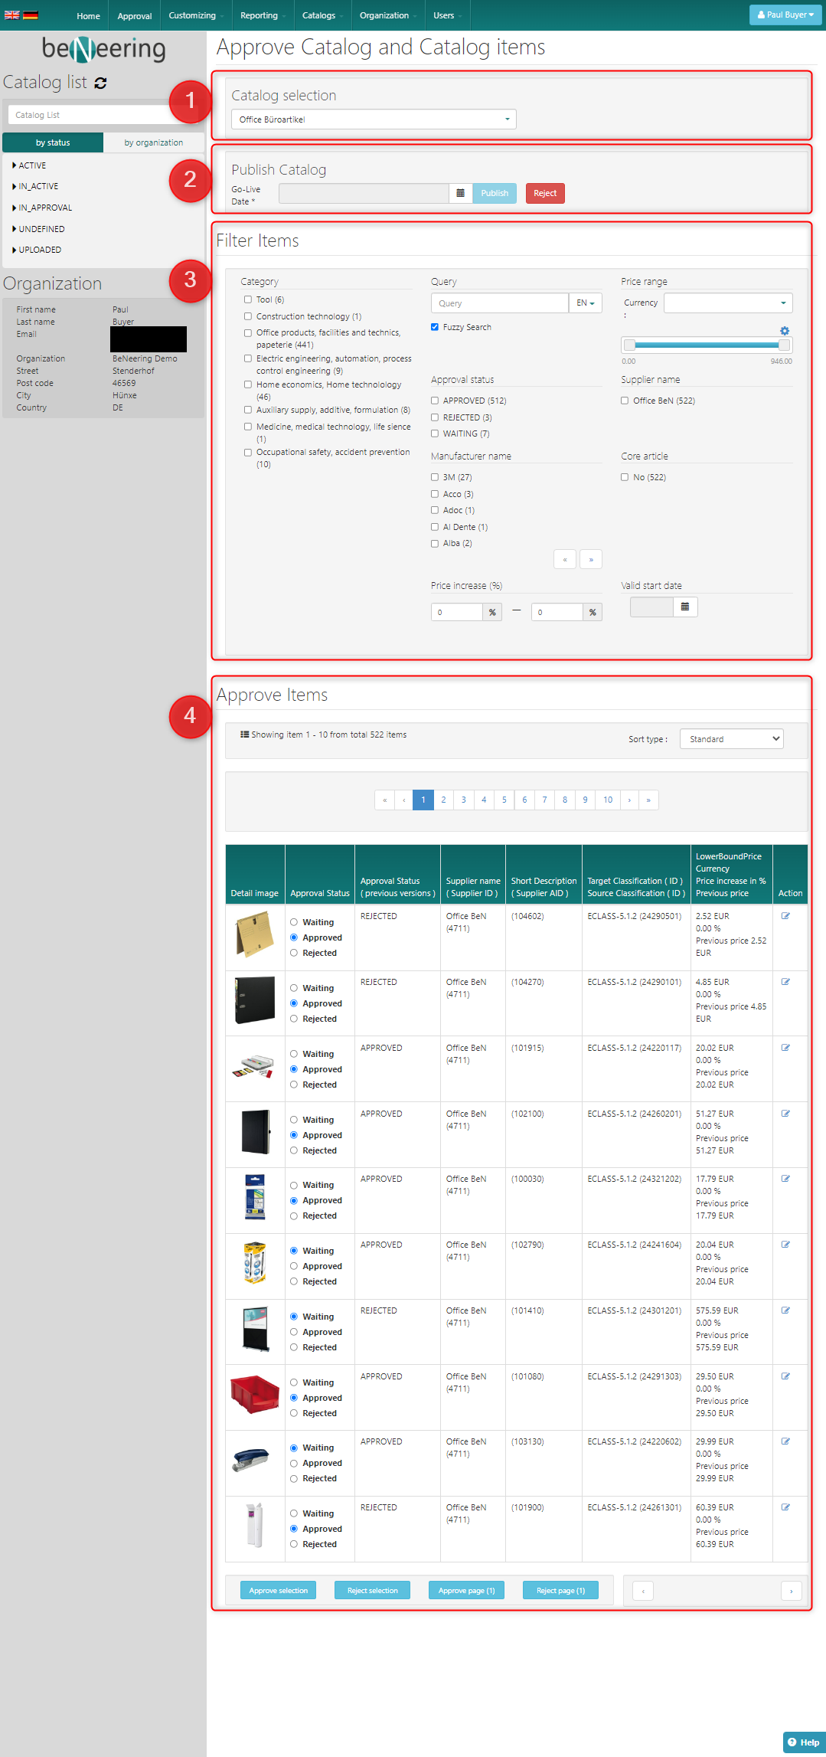This screenshot has height=1757, width=826.
Task: Open the Help widget
Action: click(x=803, y=1742)
